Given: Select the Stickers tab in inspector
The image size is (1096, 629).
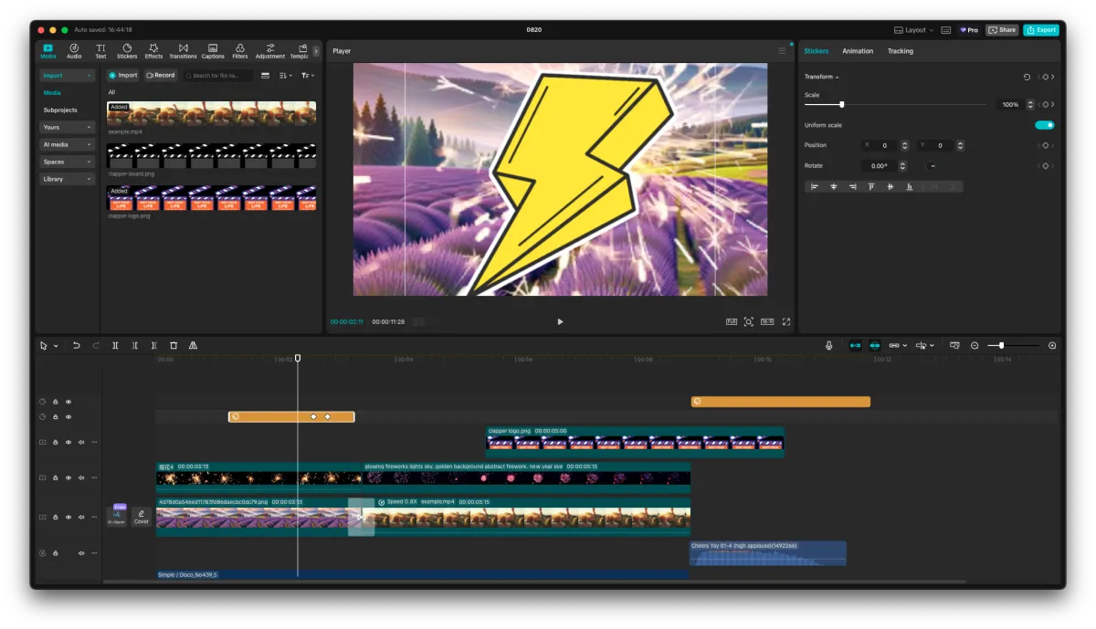Looking at the screenshot, I should pyautogui.click(x=817, y=51).
